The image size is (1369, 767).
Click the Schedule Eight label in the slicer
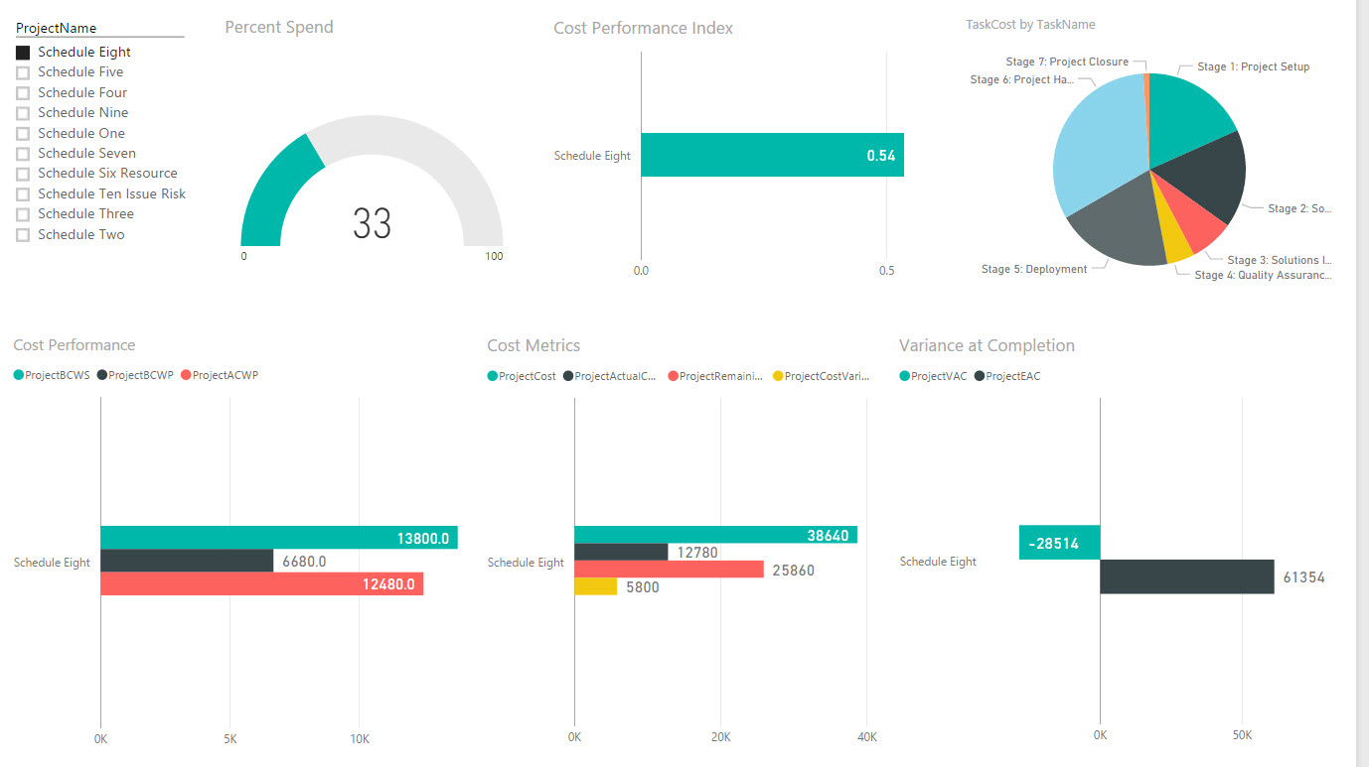pos(83,51)
